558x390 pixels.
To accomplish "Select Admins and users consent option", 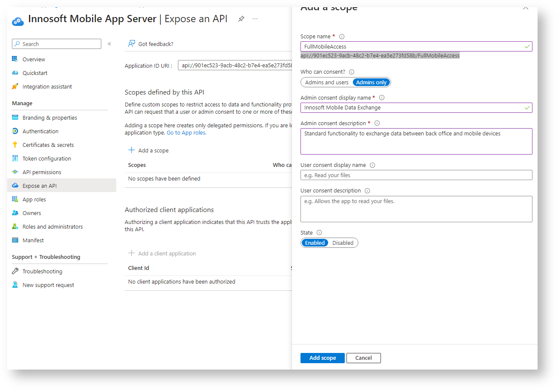I will (x=326, y=83).
